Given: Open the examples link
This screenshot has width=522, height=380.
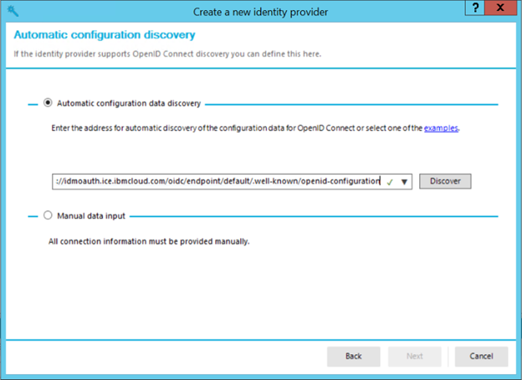Looking at the screenshot, I should (x=441, y=128).
